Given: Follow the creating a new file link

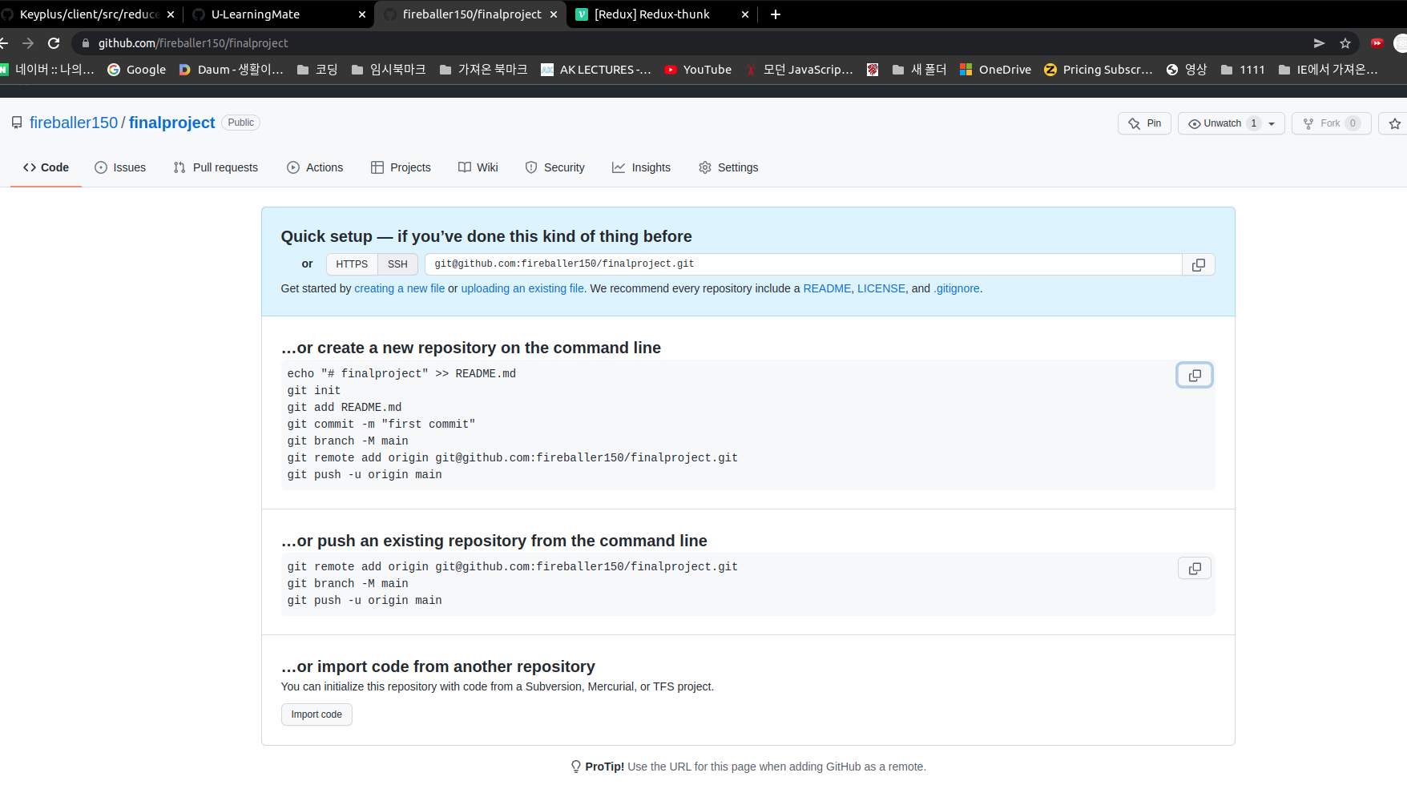Looking at the screenshot, I should (400, 288).
